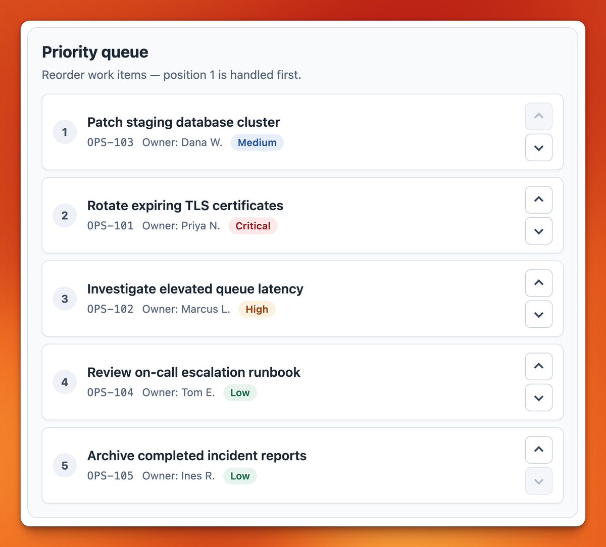
Task: Select the Critical priority badge
Action: click(253, 226)
